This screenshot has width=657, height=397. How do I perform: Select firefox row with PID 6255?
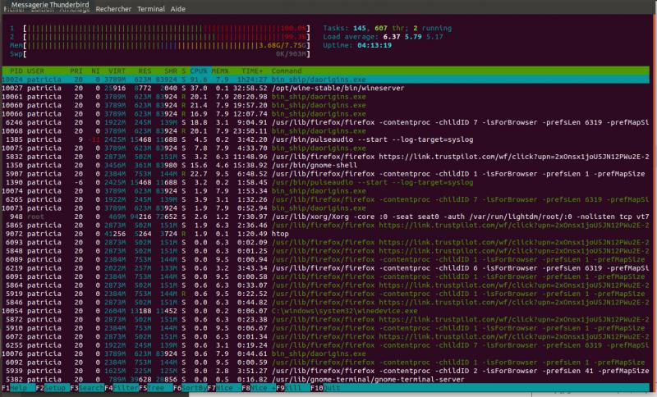(x=325, y=345)
